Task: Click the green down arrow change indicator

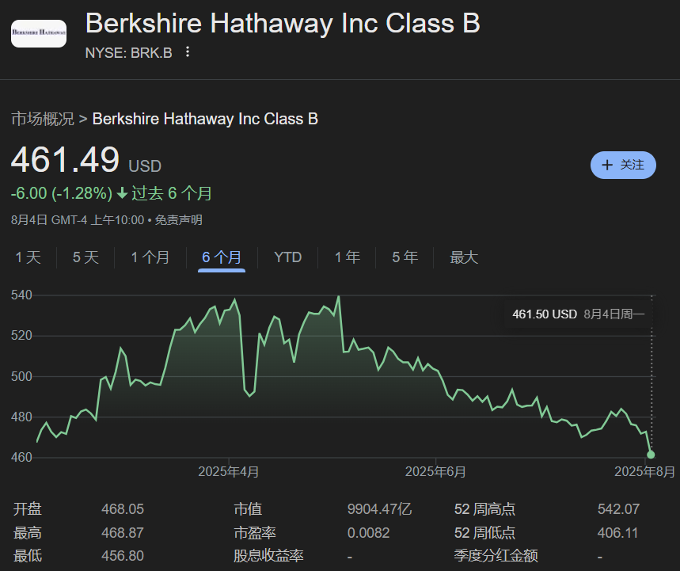Action: tap(122, 193)
